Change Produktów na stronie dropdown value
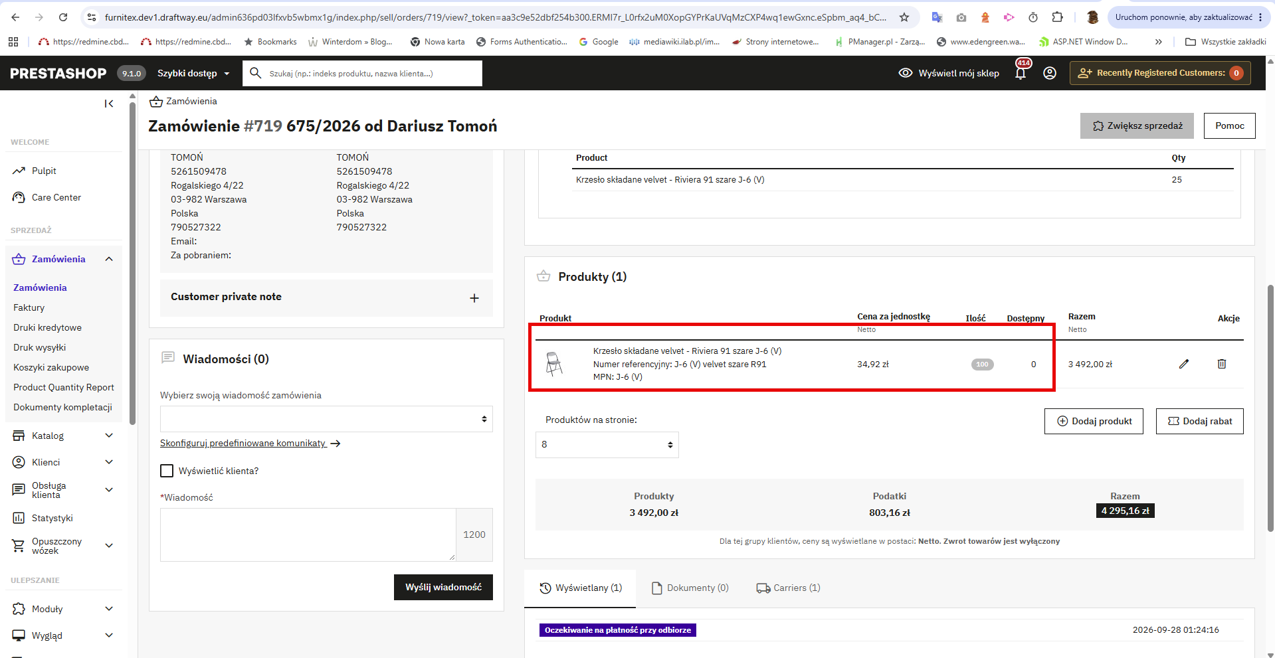Viewport: 1275px width, 658px height. point(607,445)
